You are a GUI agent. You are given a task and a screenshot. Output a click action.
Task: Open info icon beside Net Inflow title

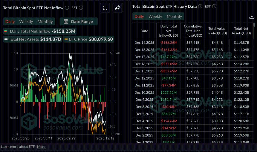(67, 8)
